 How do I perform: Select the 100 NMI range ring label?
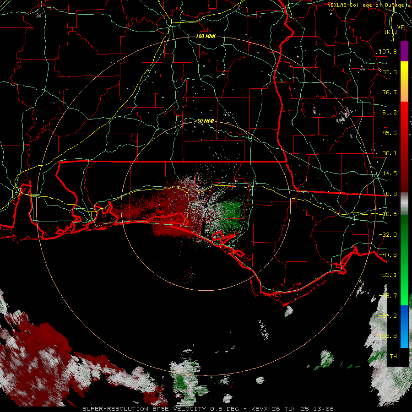pos(206,36)
